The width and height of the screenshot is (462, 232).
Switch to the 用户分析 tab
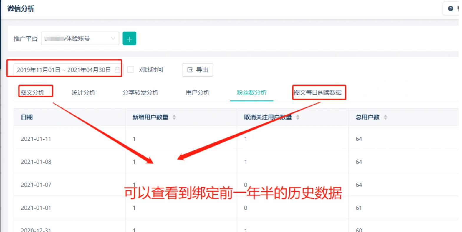click(198, 92)
